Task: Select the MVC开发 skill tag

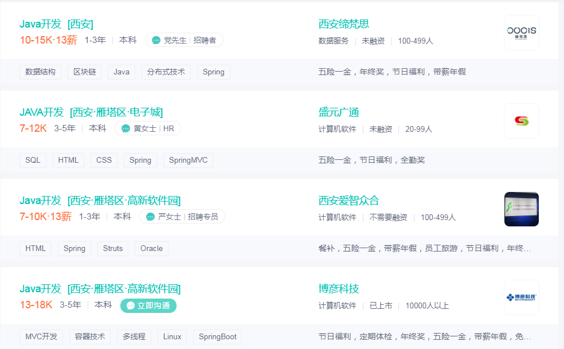Action: click(41, 337)
